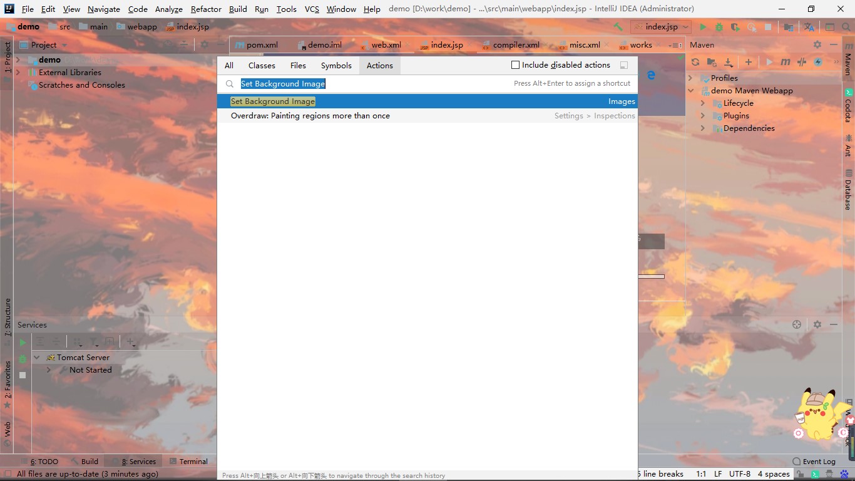
Task: Toggle Maven Offline Mode lightning icon
Action: pos(817,62)
